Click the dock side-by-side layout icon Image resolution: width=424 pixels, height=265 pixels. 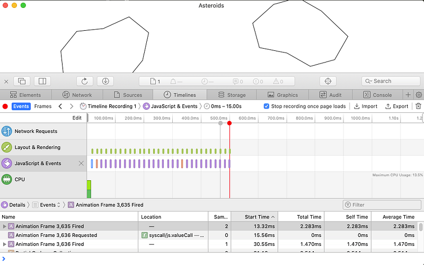point(42,81)
